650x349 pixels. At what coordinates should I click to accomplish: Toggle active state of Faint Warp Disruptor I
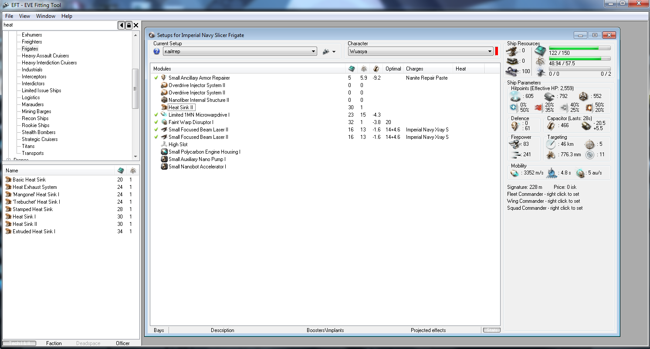pyautogui.click(x=156, y=122)
